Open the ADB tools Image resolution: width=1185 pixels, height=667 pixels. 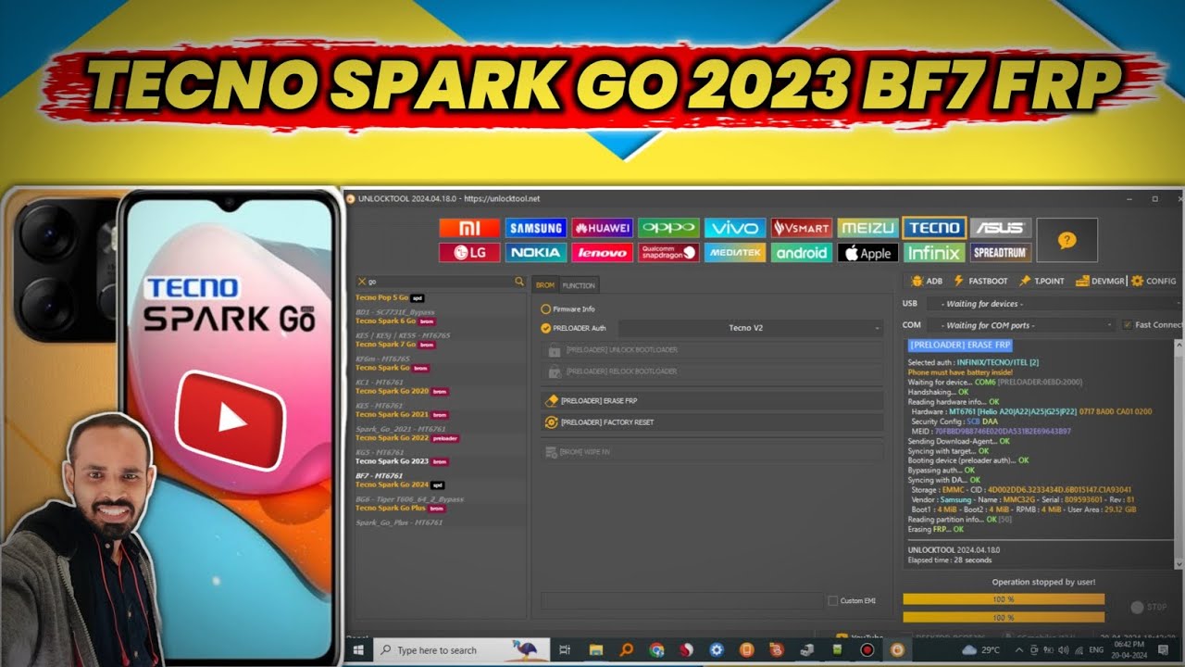(927, 281)
